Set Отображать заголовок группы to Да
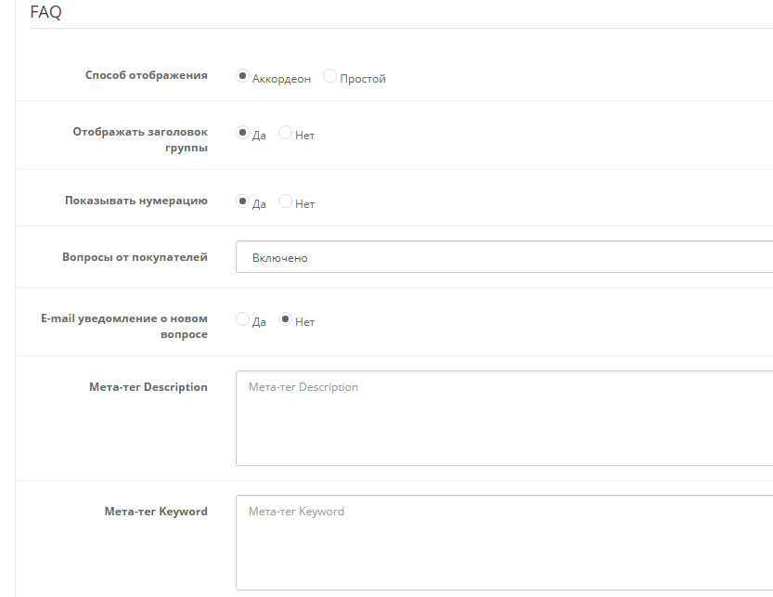773x597 pixels. pos(243,133)
